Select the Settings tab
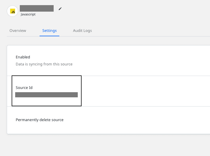 49,31
